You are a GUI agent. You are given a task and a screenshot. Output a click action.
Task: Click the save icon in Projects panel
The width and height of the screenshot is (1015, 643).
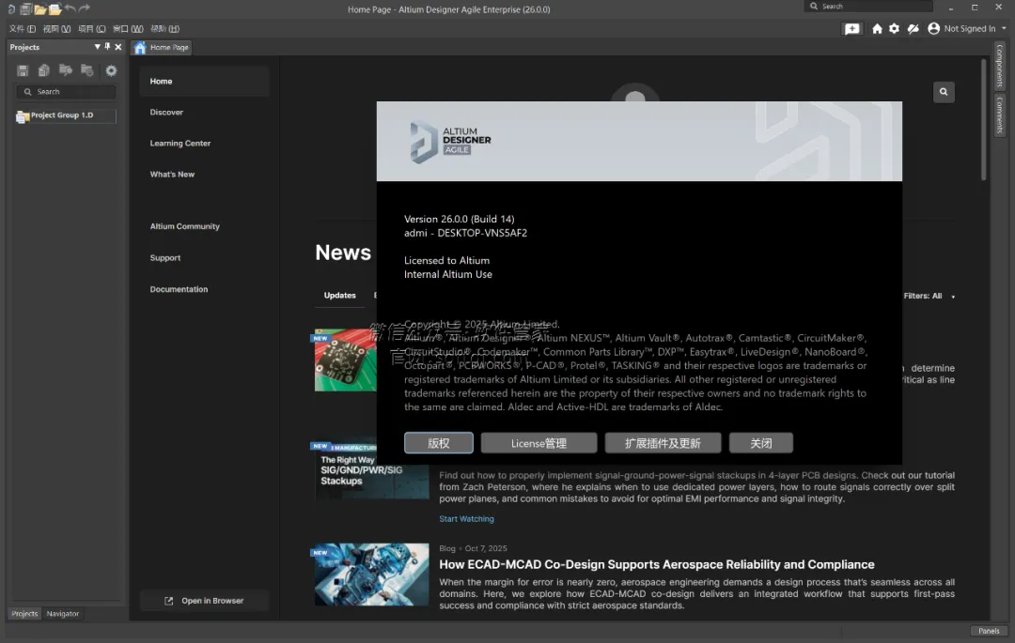click(x=23, y=70)
